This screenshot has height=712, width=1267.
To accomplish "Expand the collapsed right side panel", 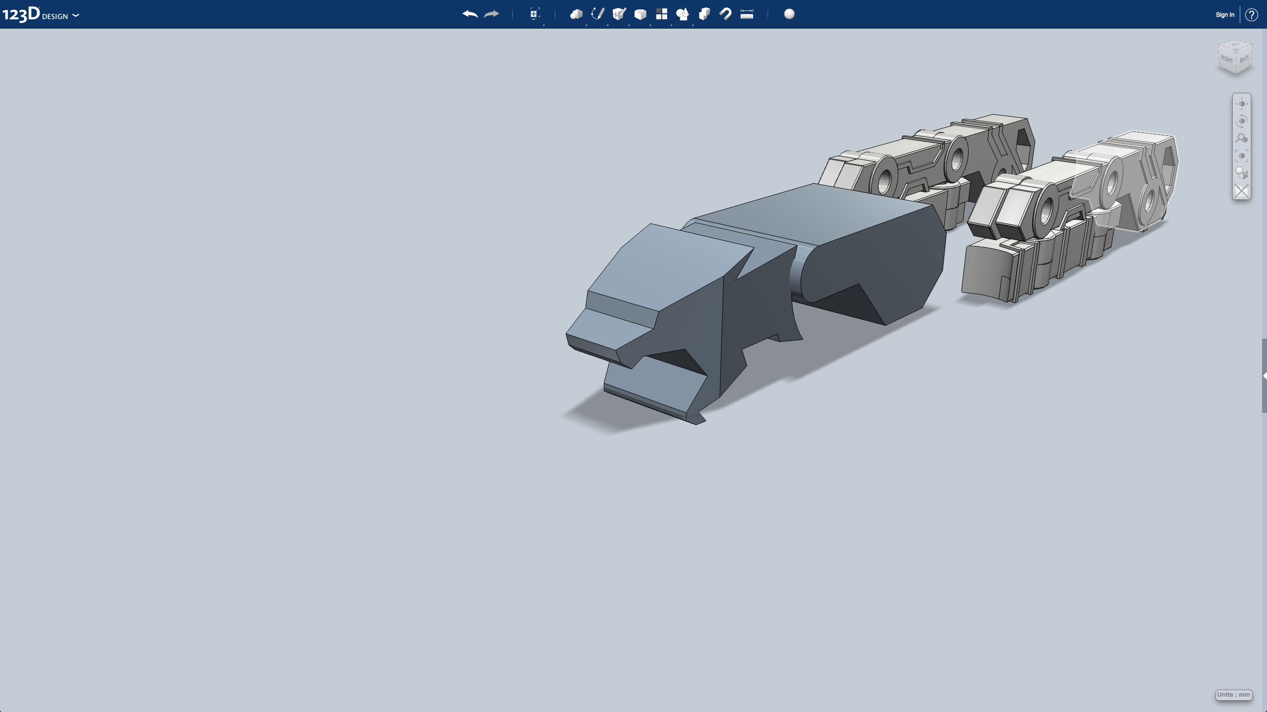I will coord(1264,376).
